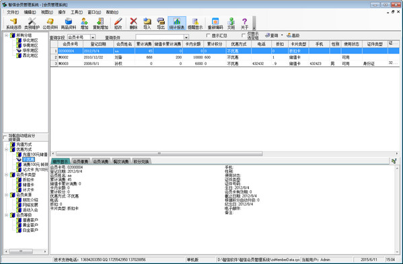Open 帮助 menu
Viewport: 403px width, 264px height.
point(112,12)
